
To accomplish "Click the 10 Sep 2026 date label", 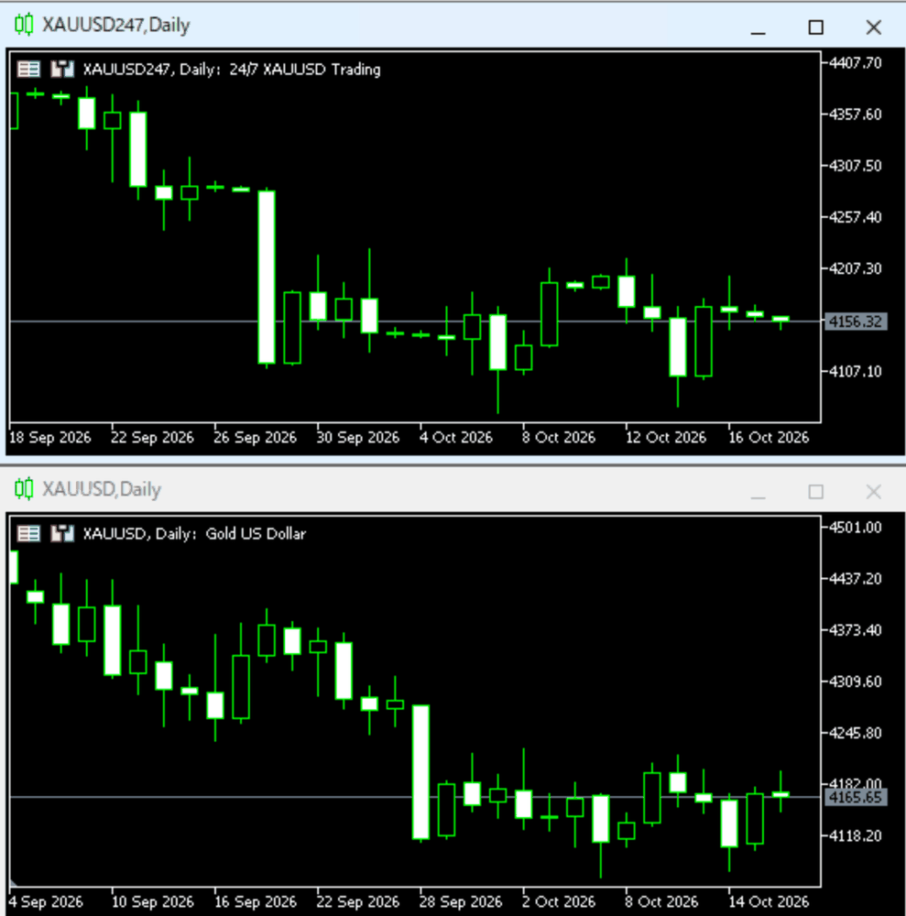I will point(152,902).
